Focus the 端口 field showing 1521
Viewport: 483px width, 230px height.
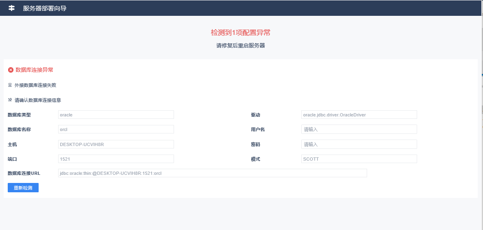point(116,159)
